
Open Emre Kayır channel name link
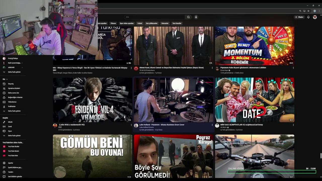coord(224,70)
